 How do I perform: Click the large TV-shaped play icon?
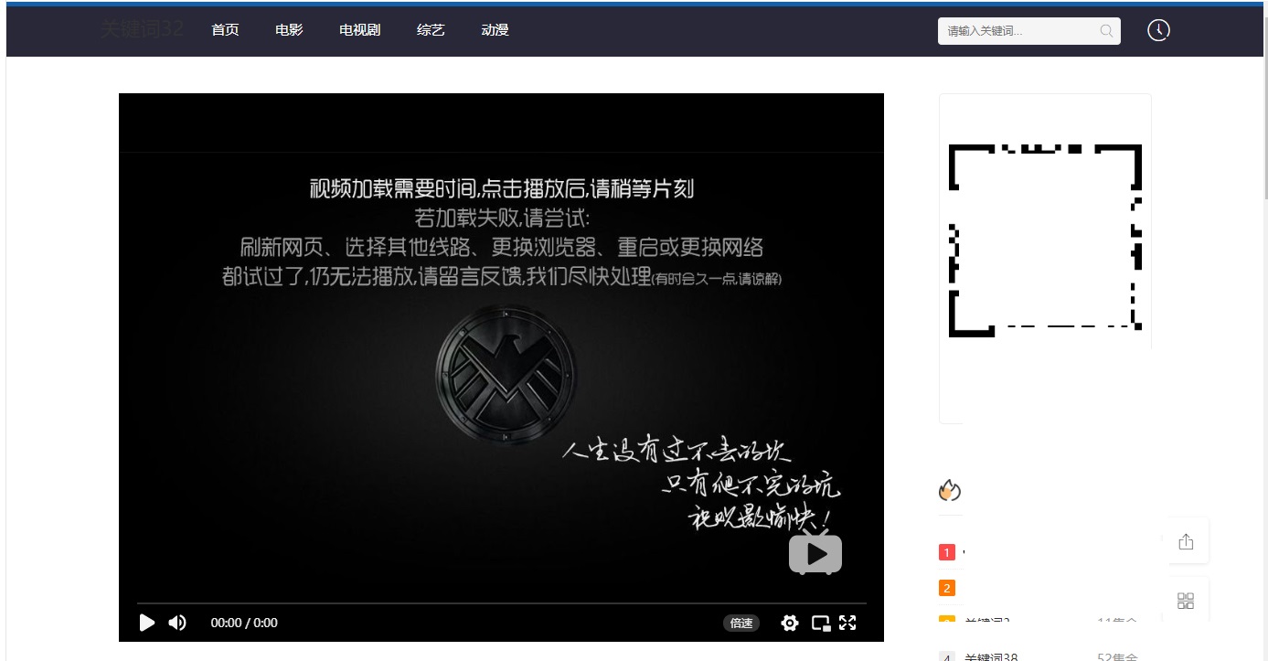(815, 553)
